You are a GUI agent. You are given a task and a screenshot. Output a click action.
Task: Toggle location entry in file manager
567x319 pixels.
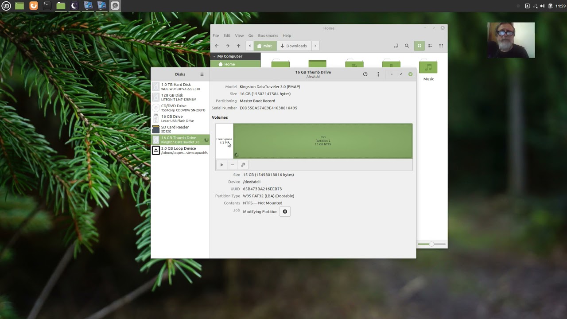tap(396, 46)
